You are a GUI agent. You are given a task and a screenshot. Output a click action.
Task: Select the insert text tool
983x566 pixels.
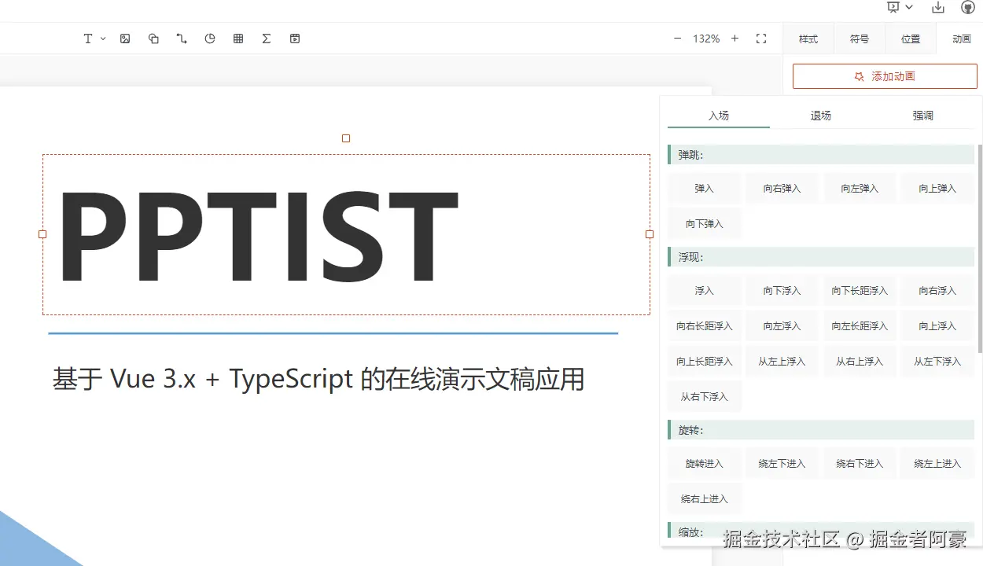tap(88, 39)
